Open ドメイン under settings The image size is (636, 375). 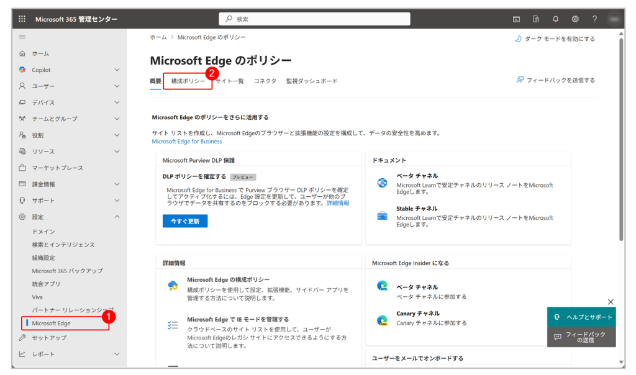pyautogui.click(x=43, y=232)
